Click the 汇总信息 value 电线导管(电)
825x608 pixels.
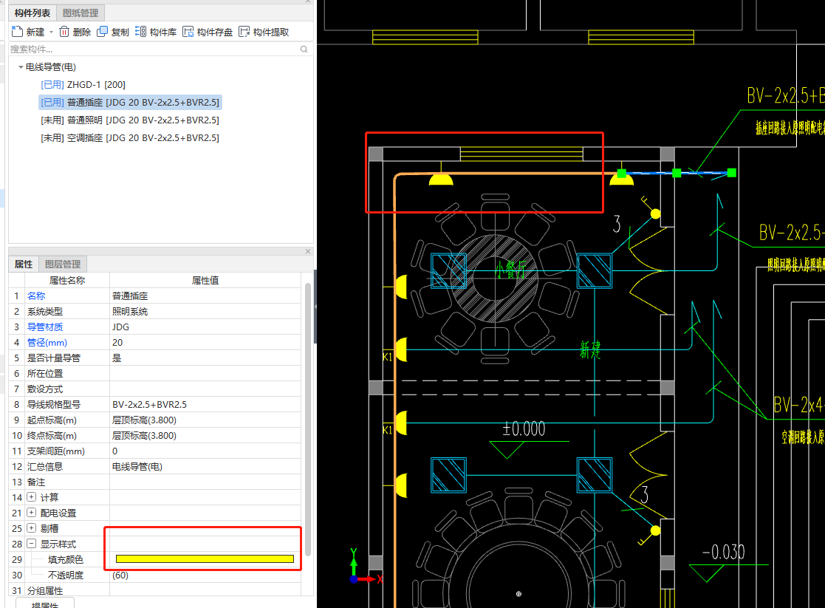tap(205, 466)
